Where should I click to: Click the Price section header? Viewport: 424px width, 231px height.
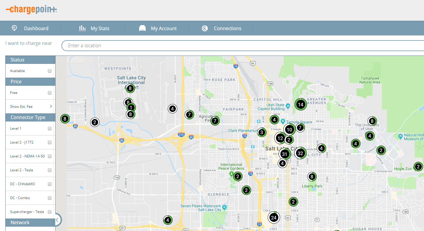click(x=30, y=82)
